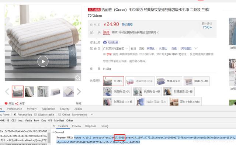Play the product video on towel image
This screenshot has width=236, height=145.
tap(43, 61)
